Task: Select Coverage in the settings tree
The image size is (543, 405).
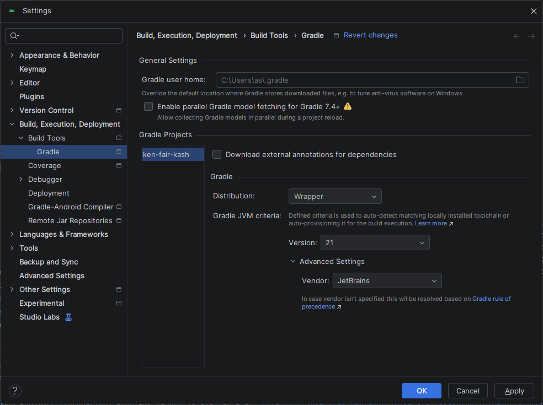Action: click(44, 165)
